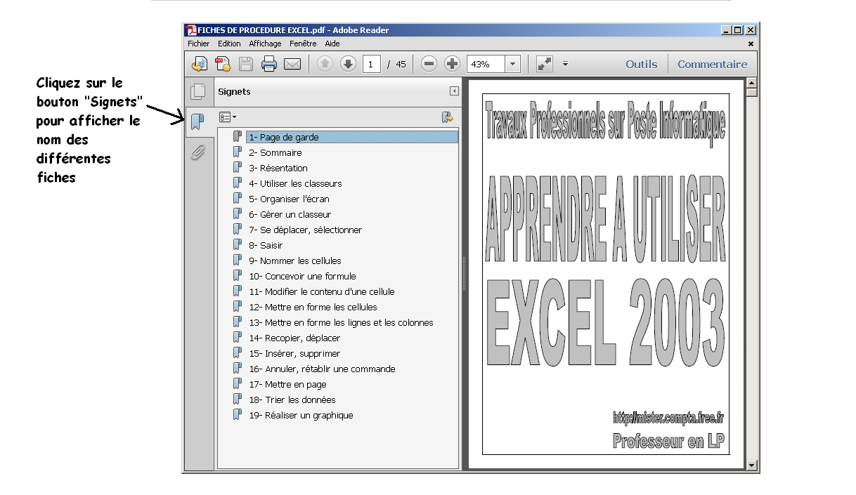Select bookmark 2- Sommaire
Screen dimensions: 856x495
click(275, 152)
